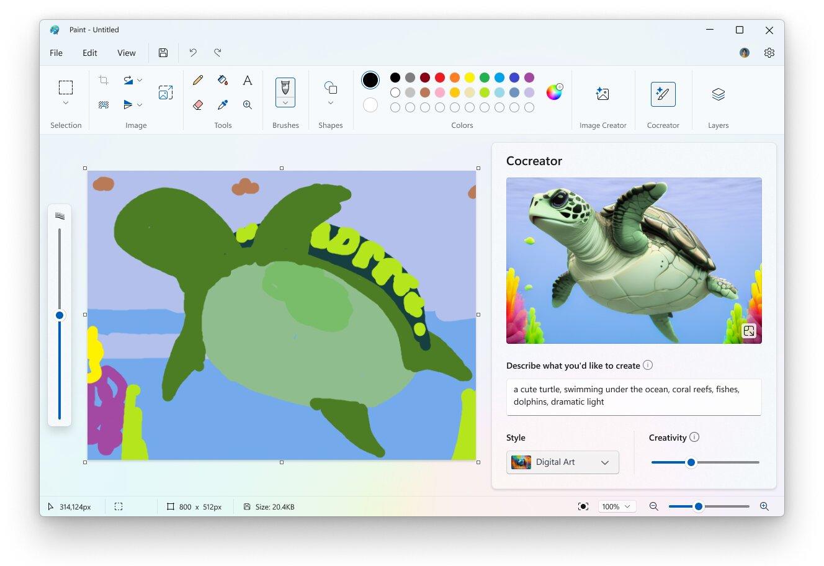The width and height of the screenshot is (824, 566).
Task: Expand the Brushes dropdown chevron
Action: 285,102
